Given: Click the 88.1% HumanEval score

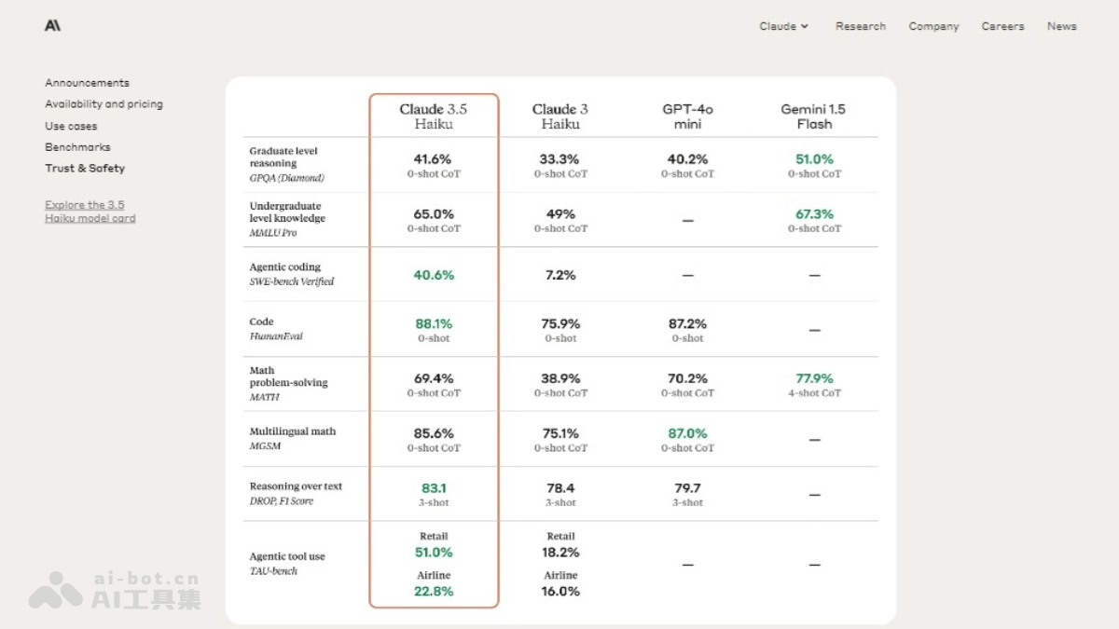Looking at the screenshot, I should [434, 324].
